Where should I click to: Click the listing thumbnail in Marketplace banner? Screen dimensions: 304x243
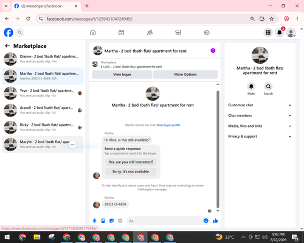click(x=95, y=64)
